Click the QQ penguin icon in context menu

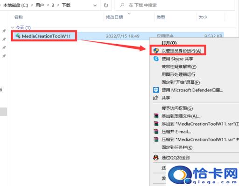[x=156, y=158]
